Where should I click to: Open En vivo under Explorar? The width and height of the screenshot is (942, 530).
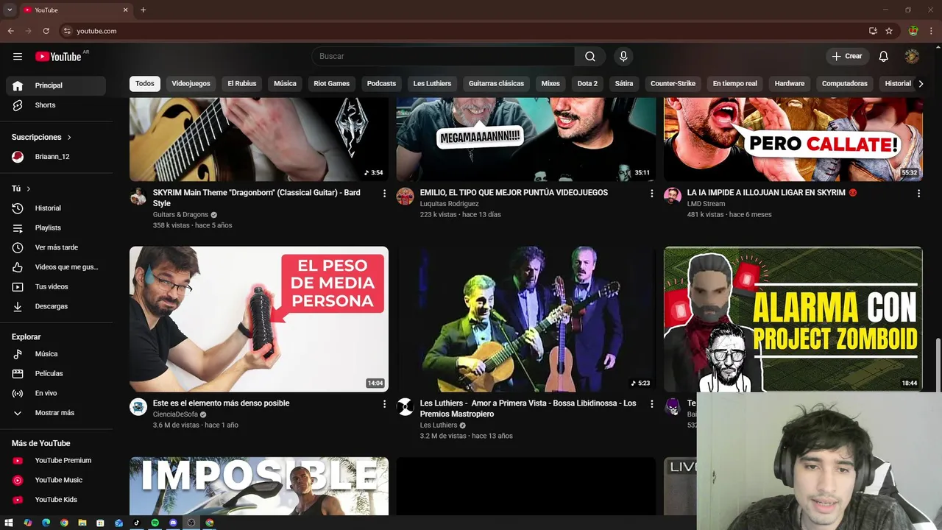(56, 393)
